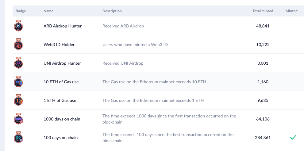Screen dimensions: 304x151
Task: Click the Description column header
Action: click(112, 11)
